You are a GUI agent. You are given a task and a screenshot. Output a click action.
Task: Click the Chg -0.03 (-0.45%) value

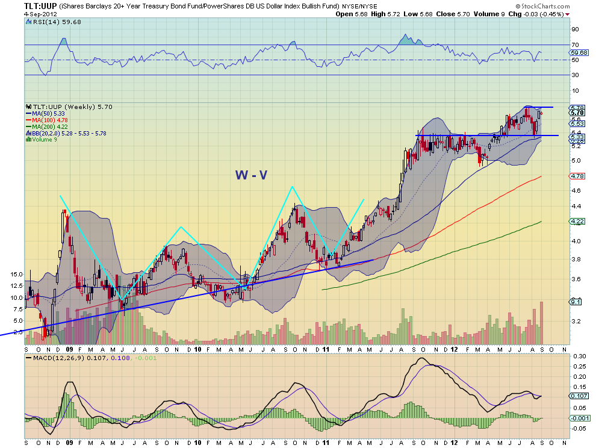click(x=536, y=14)
